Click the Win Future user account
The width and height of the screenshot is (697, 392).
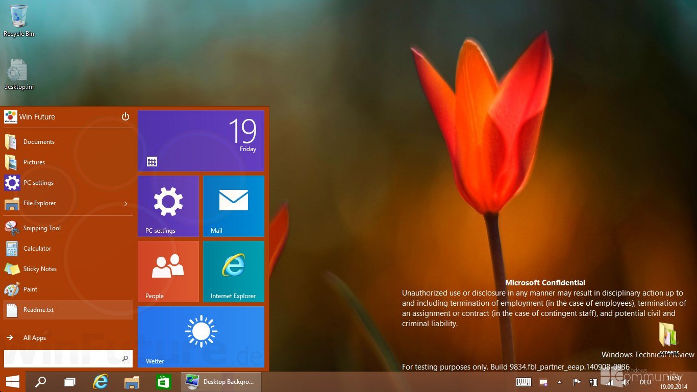pyautogui.click(x=30, y=117)
